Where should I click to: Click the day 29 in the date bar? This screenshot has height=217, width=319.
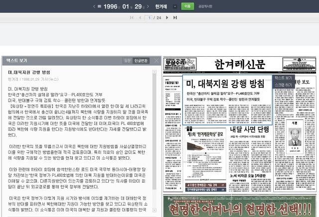[138, 6]
